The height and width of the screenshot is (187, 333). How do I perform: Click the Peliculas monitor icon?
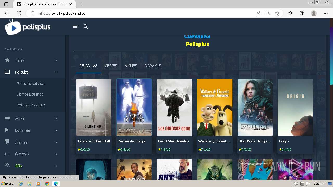pos(7,72)
